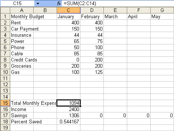Select the Percent Saved value 0.544167
The height and width of the screenshot is (131, 174).
pos(68,122)
